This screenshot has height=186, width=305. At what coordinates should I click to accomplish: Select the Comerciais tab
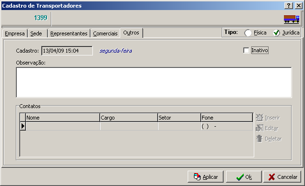105,33
